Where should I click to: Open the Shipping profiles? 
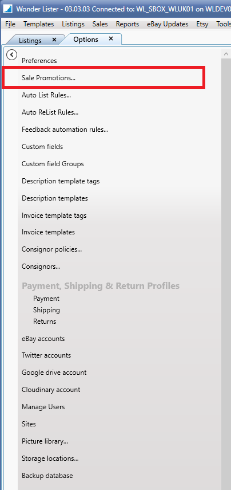click(x=46, y=310)
